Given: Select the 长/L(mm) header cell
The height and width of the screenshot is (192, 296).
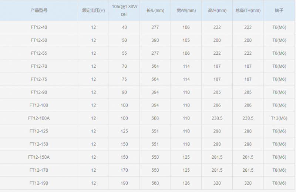Looking at the screenshot, I should point(155,10).
